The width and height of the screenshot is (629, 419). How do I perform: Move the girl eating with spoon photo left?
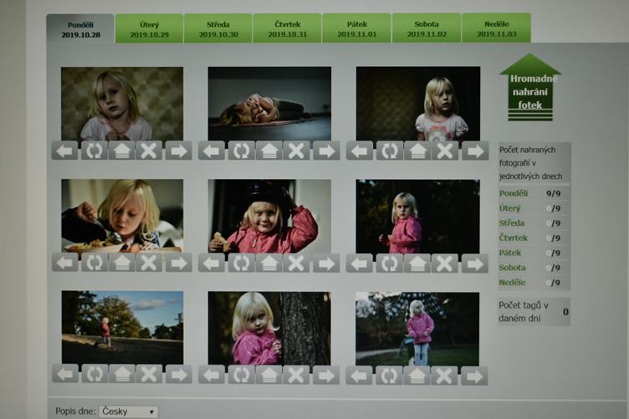[65, 263]
